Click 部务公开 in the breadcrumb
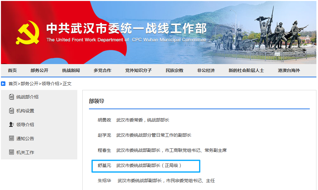 click(x=29, y=84)
